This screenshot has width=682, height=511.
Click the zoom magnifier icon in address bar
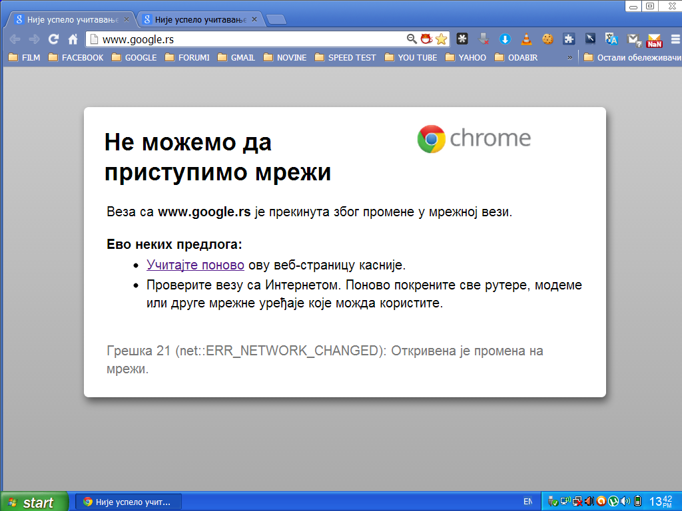(x=412, y=39)
